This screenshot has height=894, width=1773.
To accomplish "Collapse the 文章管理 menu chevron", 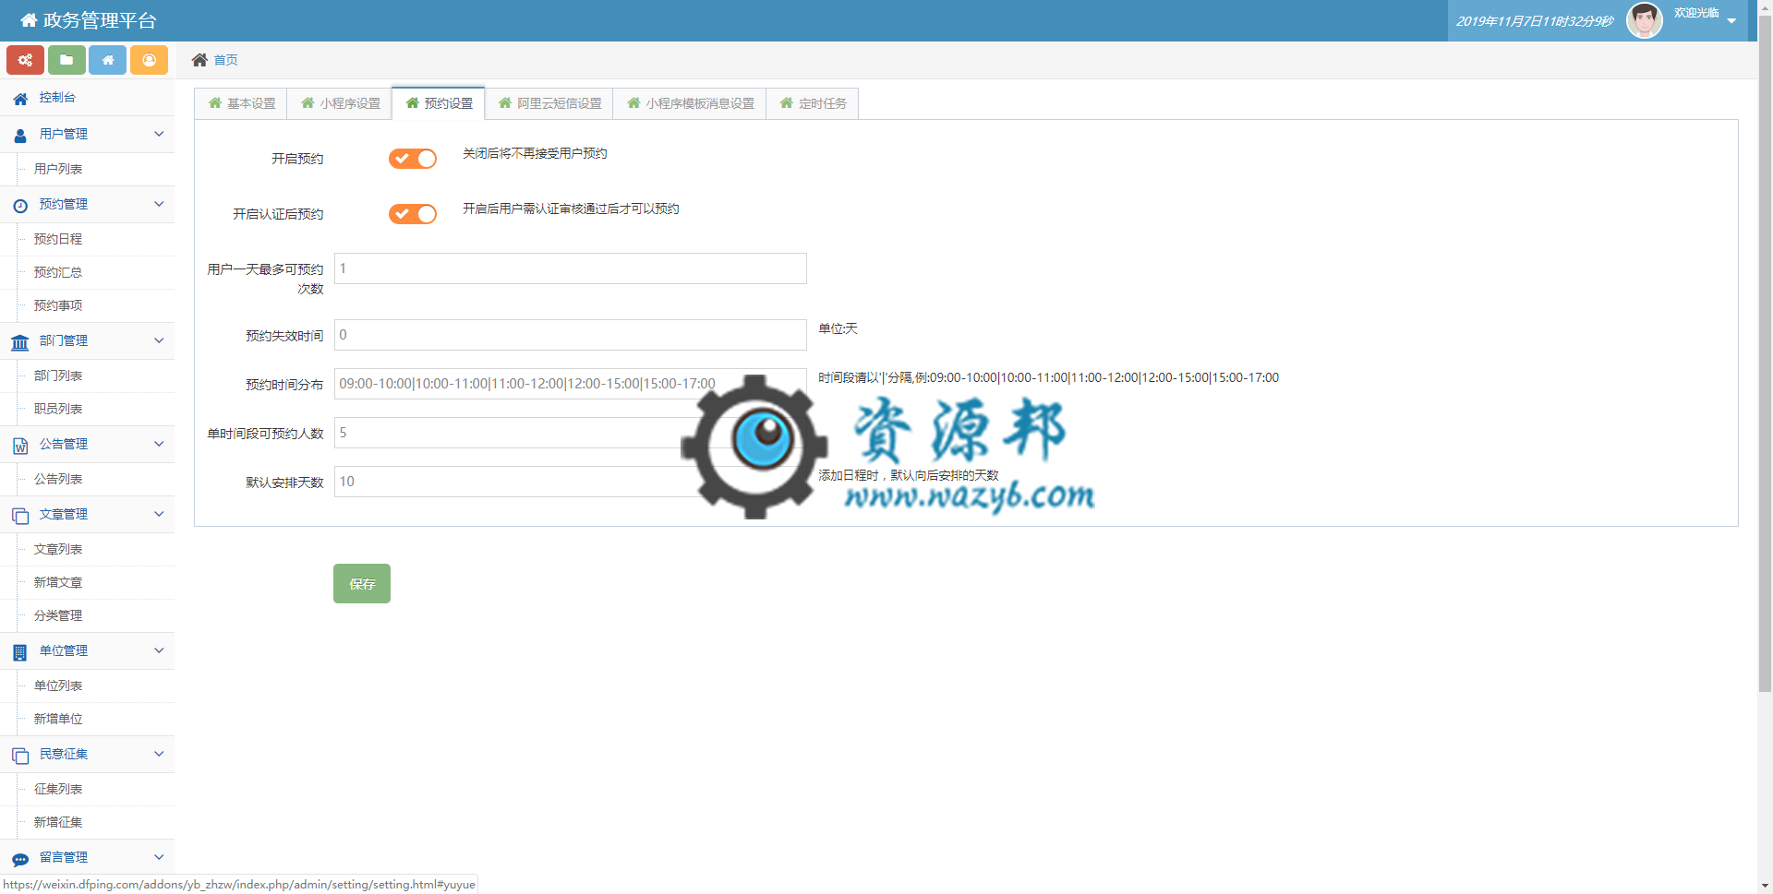I will pyautogui.click(x=159, y=514).
